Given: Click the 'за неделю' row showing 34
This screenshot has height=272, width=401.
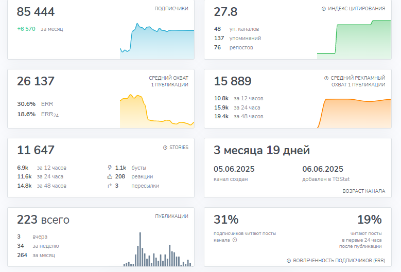Looking at the screenshot, I should point(38,246).
